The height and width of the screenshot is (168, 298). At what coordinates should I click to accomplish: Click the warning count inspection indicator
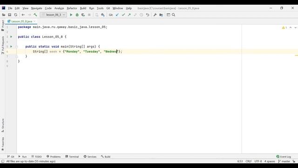[284, 28]
